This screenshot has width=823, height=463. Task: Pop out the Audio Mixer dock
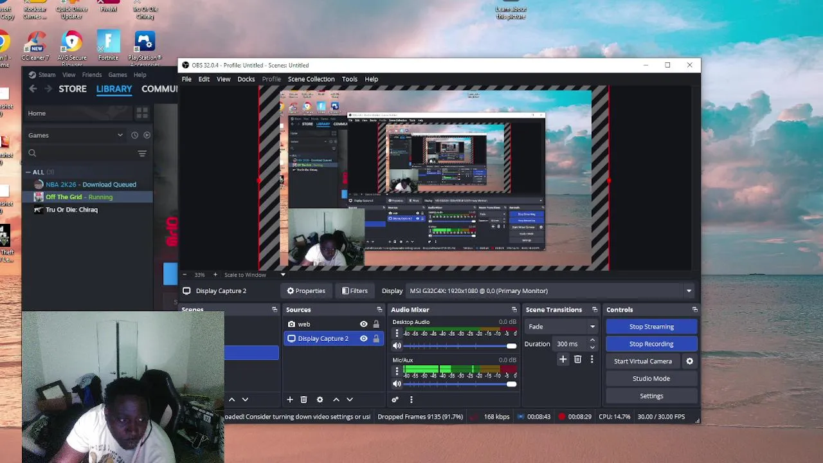coord(514,310)
